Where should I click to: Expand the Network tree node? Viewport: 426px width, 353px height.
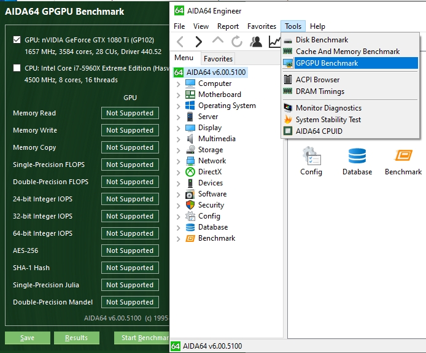[x=178, y=161]
